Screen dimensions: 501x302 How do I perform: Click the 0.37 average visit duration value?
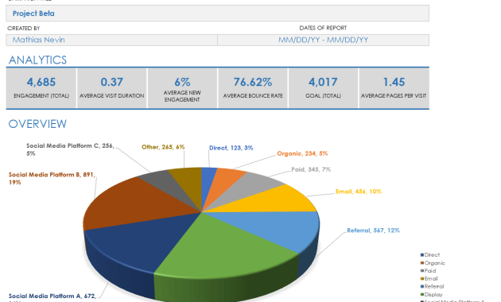(111, 82)
